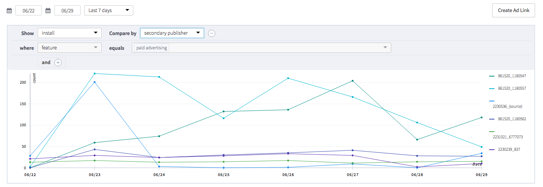Viewport: 543px width, 187px height.
Task: Click the 200 y-axis label
Action: point(22,83)
